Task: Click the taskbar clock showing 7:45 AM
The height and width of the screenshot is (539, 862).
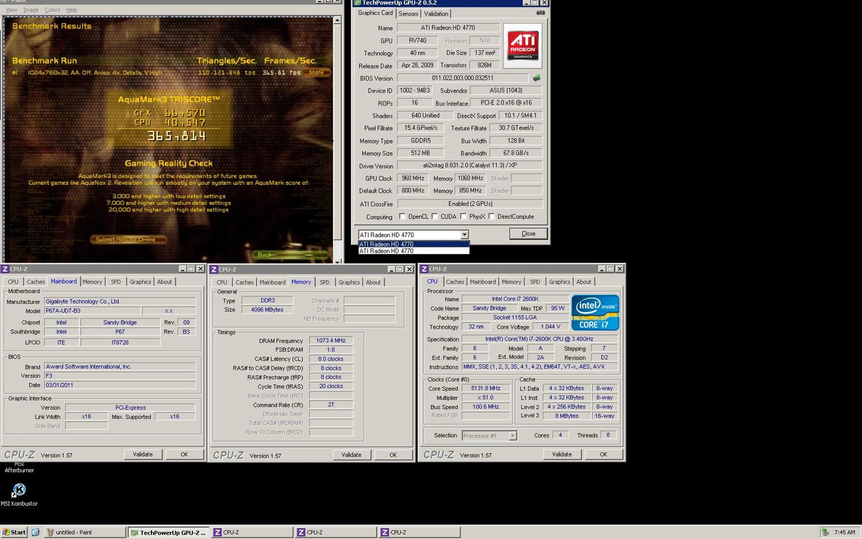Action: coord(844,533)
